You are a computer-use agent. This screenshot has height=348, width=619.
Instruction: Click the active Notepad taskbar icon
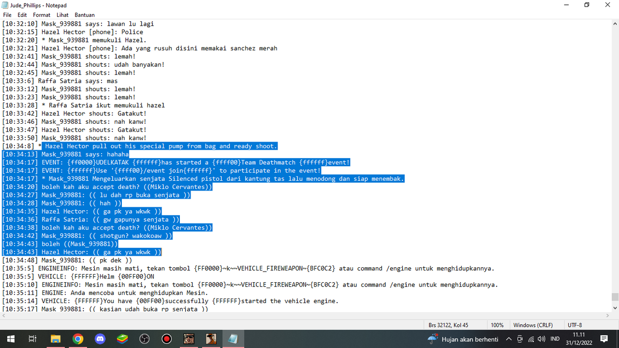[234, 339]
